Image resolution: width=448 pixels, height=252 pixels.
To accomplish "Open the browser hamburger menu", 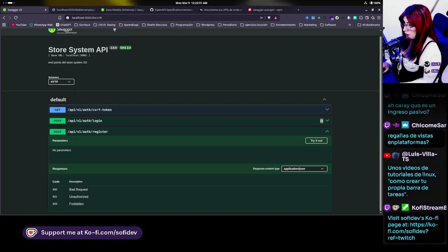I will click(x=379, y=17).
